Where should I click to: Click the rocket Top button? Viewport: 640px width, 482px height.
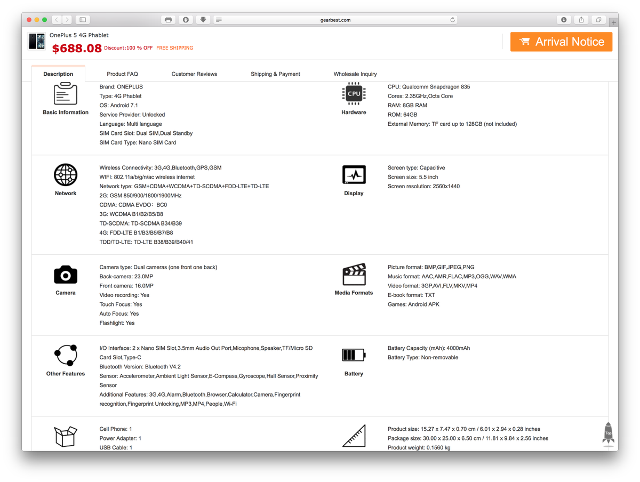point(608,433)
